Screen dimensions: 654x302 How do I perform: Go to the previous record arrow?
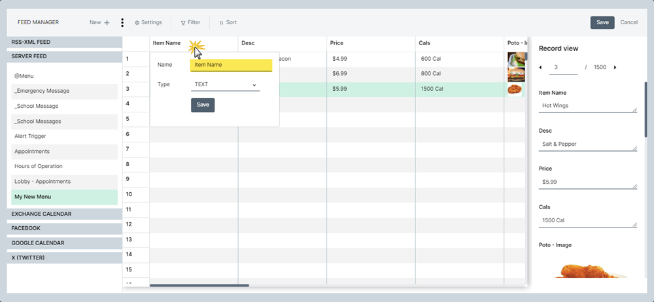click(541, 67)
